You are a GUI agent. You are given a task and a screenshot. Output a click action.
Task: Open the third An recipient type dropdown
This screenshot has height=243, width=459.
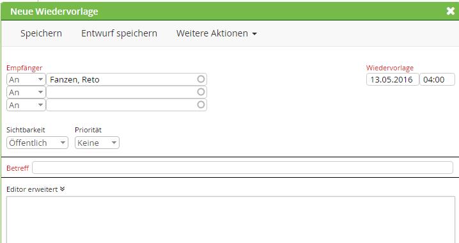point(26,105)
